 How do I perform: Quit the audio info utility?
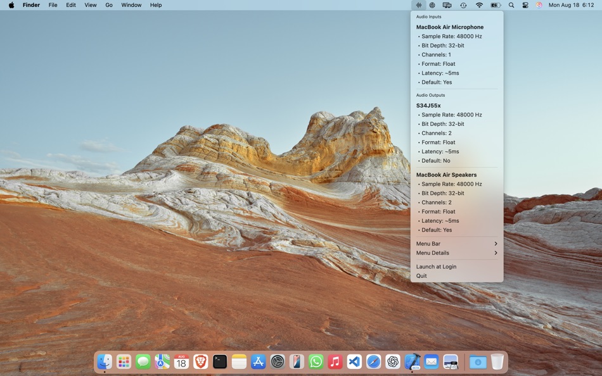click(421, 276)
